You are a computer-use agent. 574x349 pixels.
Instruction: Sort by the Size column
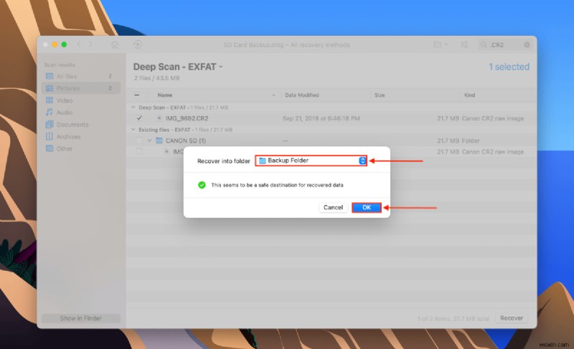pyautogui.click(x=380, y=95)
